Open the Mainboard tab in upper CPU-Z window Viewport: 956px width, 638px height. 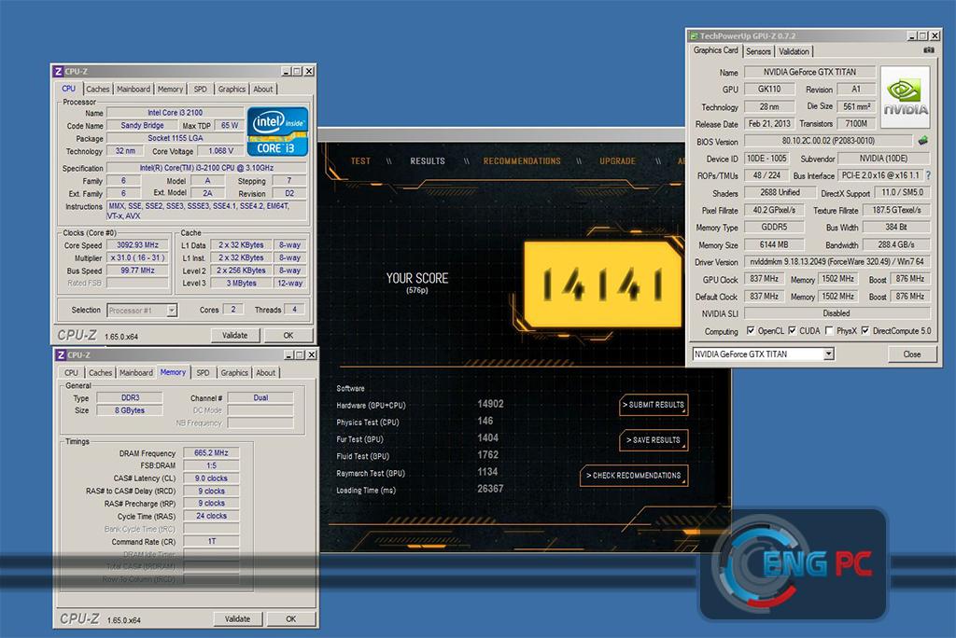point(133,89)
